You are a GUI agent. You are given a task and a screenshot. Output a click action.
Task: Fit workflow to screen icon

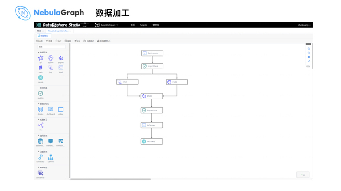309,57
